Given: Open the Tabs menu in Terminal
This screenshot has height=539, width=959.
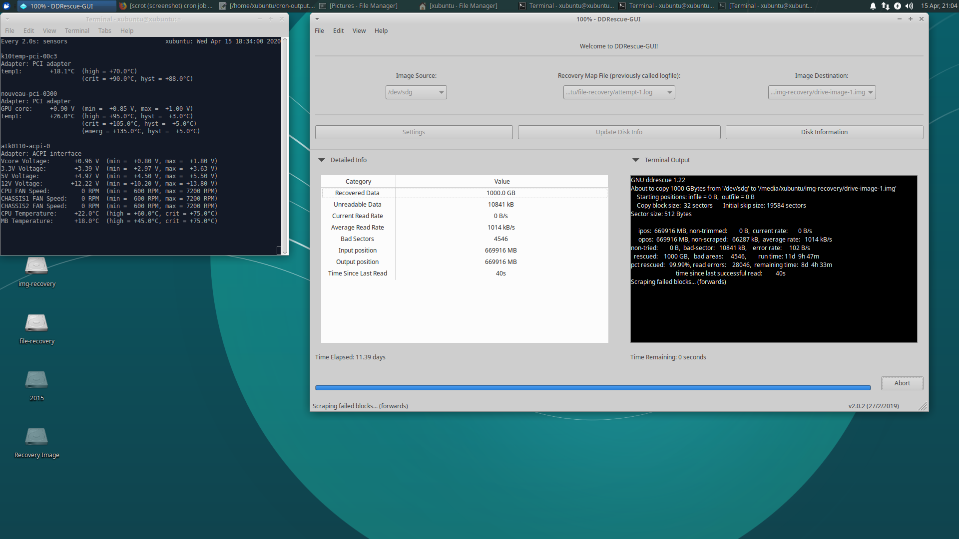Looking at the screenshot, I should [x=104, y=31].
